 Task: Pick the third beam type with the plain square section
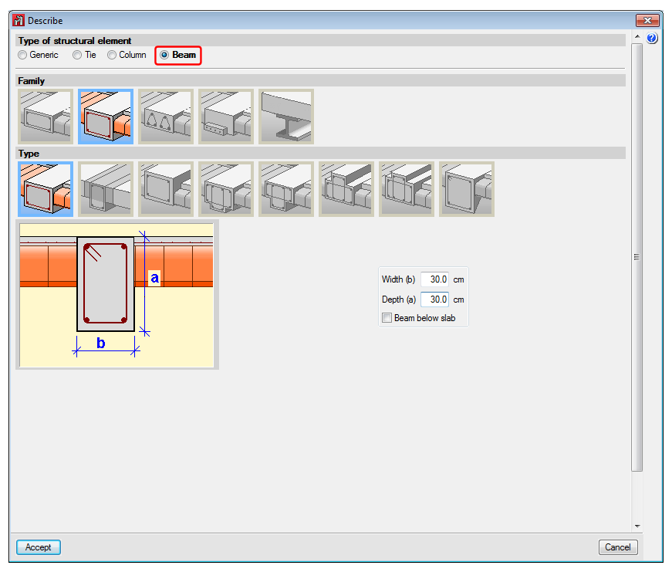(166, 189)
